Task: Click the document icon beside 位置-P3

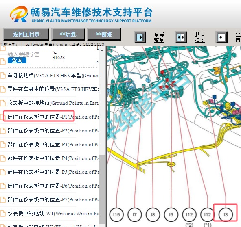Action: 3,145
